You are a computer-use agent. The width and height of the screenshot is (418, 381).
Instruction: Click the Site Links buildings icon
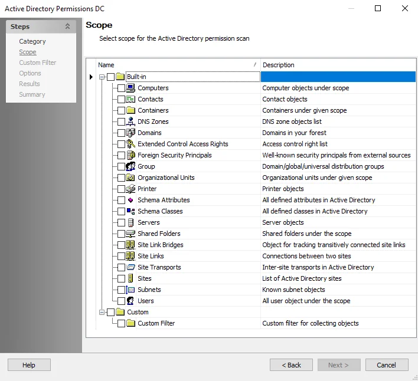(130, 256)
